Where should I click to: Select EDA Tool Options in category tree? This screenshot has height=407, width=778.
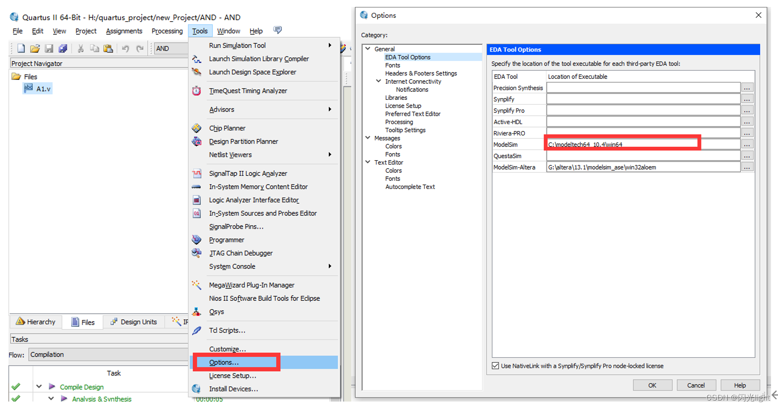click(407, 57)
